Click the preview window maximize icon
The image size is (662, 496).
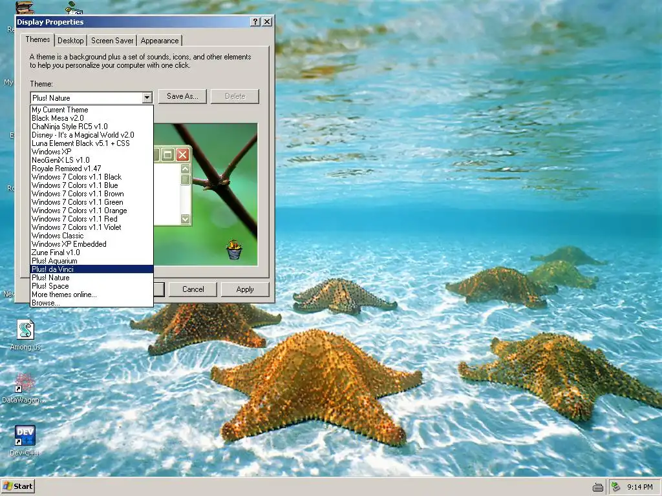(167, 155)
